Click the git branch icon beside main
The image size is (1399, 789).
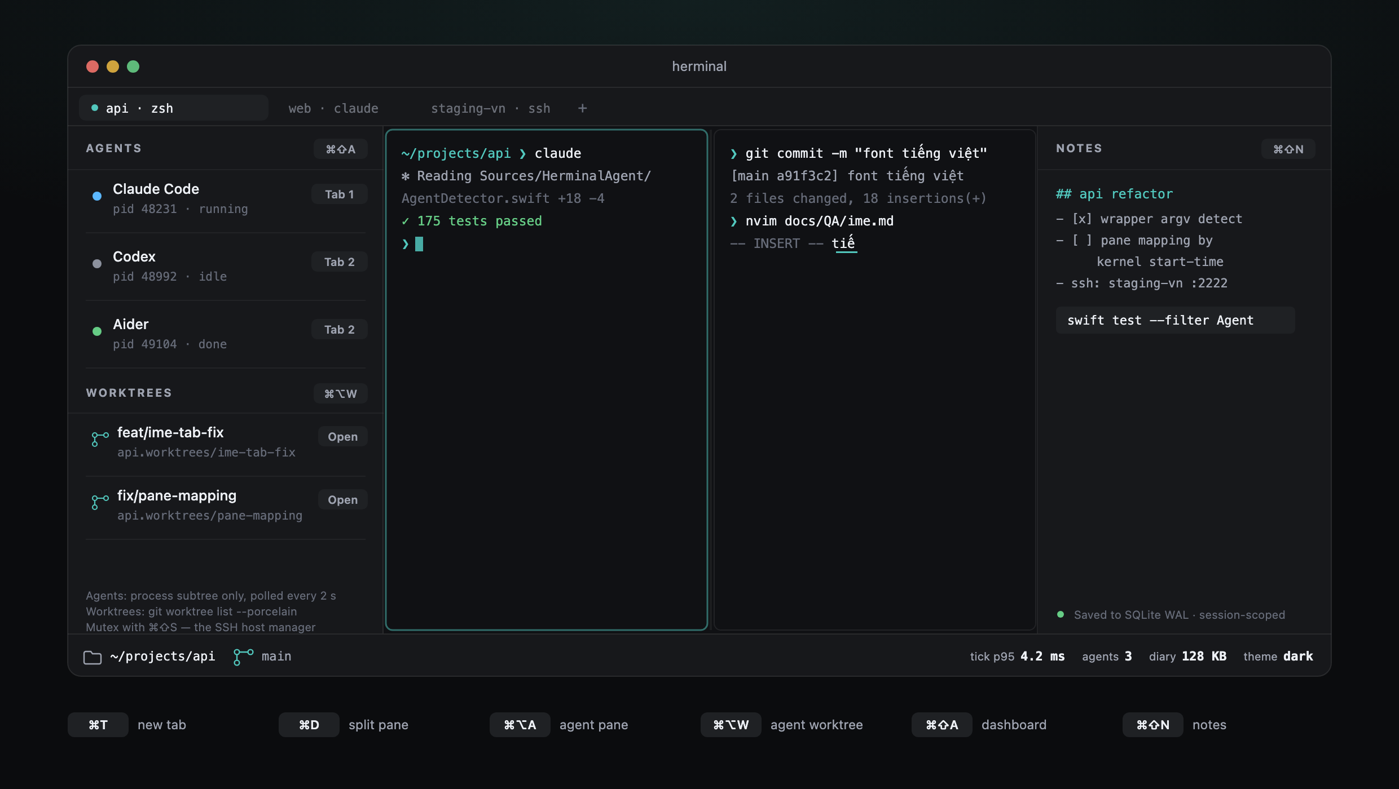tap(243, 657)
